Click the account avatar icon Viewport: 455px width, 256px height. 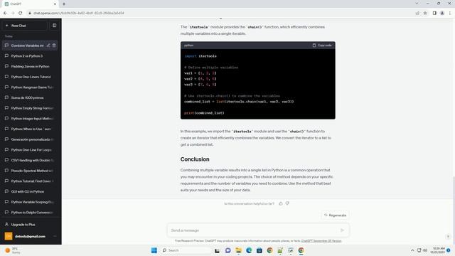(9, 236)
